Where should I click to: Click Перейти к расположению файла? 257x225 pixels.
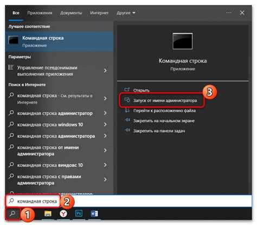[164, 110]
